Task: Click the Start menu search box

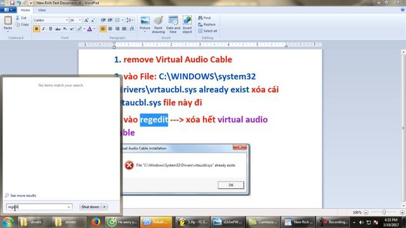Action: [39, 207]
